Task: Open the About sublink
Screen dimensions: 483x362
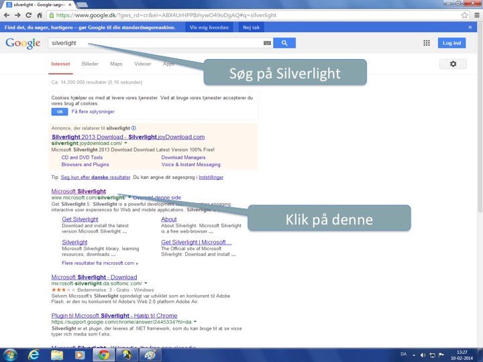Action: [x=169, y=219]
